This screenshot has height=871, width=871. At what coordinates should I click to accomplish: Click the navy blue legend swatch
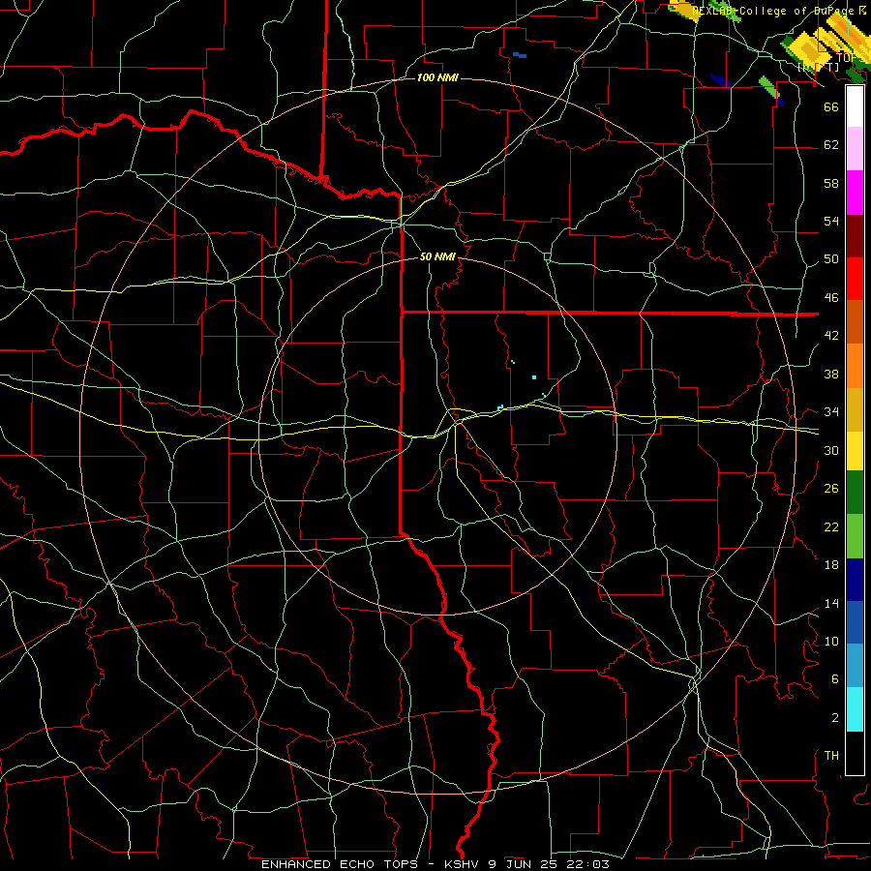[855, 580]
